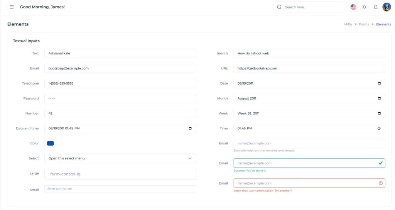Click the hamburger menu icon

point(12,7)
